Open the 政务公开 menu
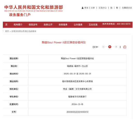The height and width of the screenshot is (120, 133). pyautogui.click(x=48, y=25)
